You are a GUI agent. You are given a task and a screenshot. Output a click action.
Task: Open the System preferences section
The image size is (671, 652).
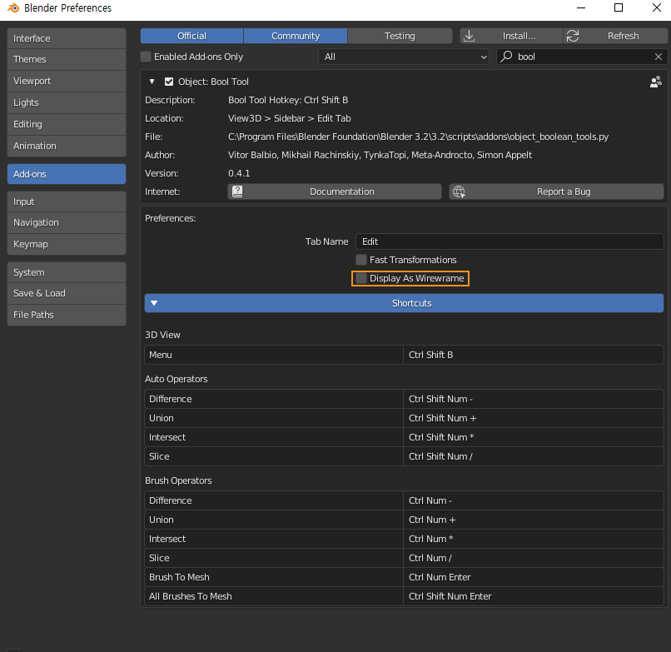click(67, 272)
